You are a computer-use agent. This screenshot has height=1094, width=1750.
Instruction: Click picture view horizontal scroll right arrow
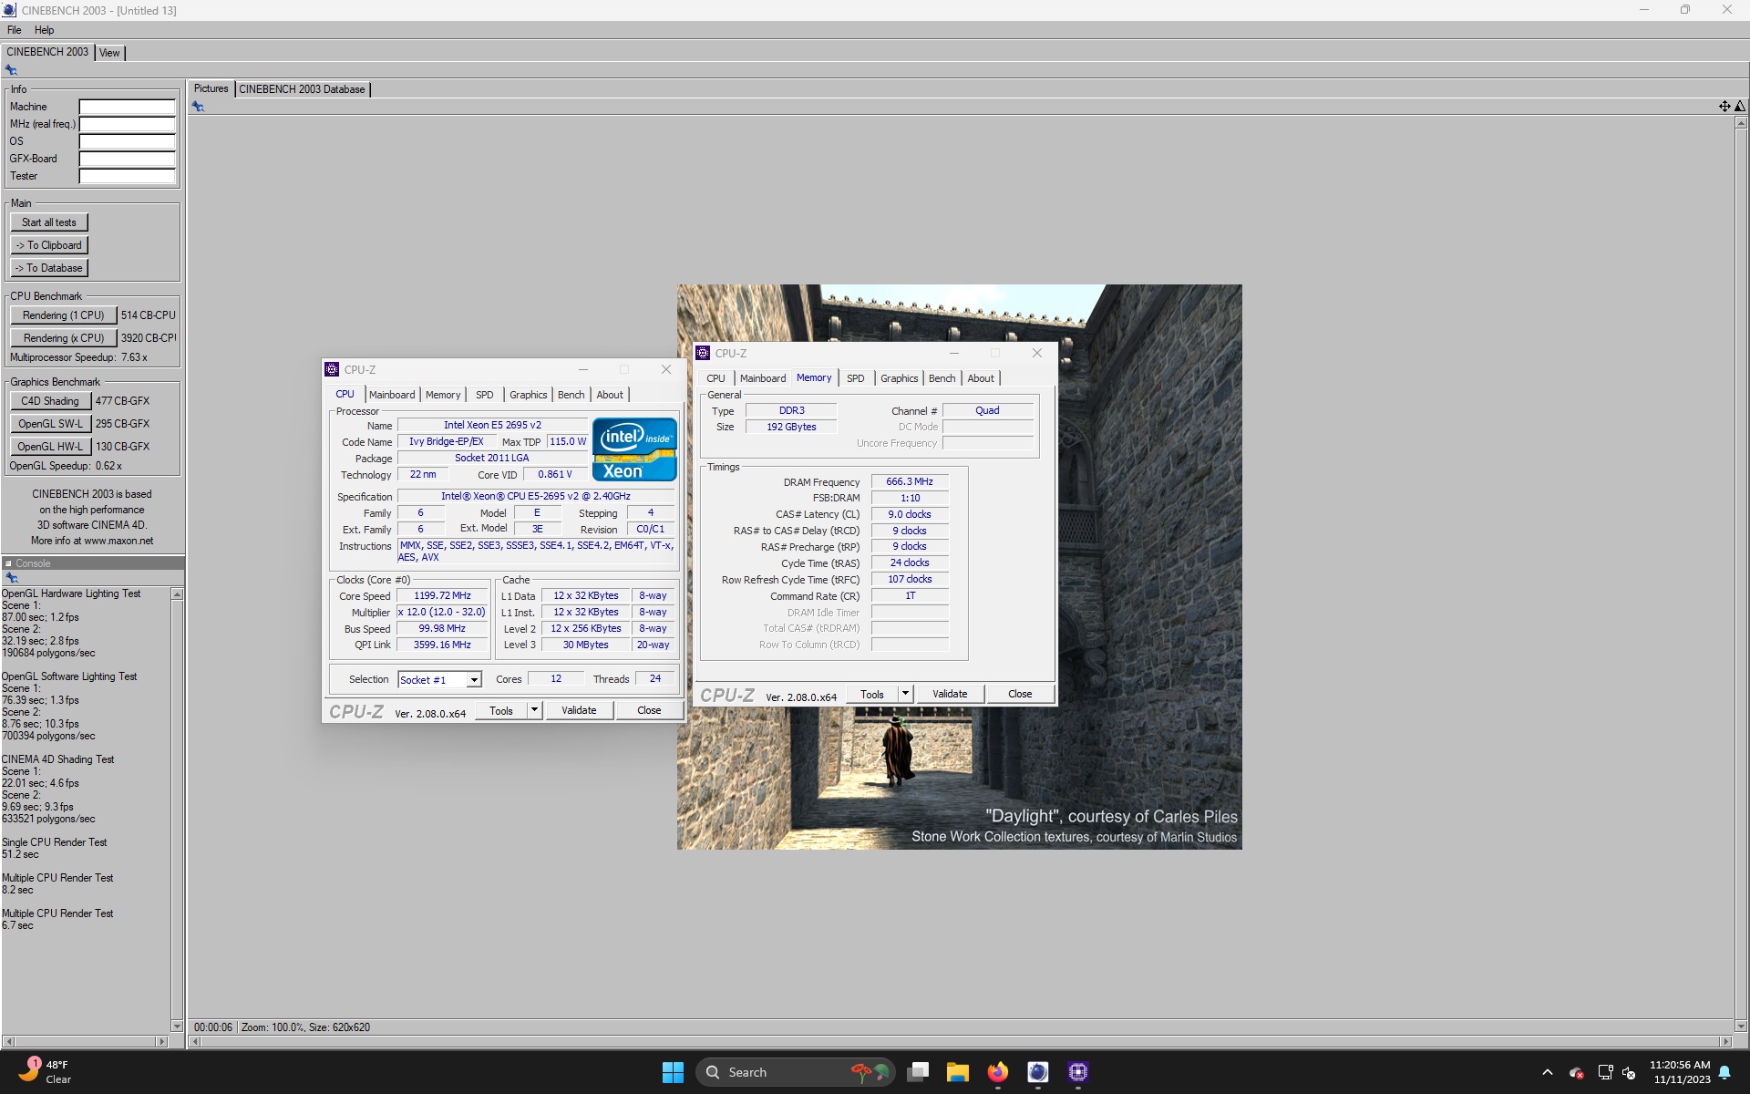tap(1725, 1041)
